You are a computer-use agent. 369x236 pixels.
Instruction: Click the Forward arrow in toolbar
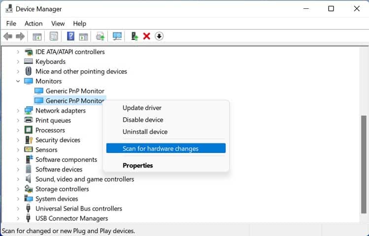point(20,36)
